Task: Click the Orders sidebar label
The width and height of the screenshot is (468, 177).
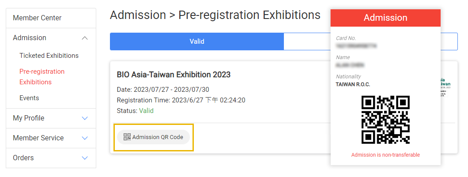Action: 23,158
